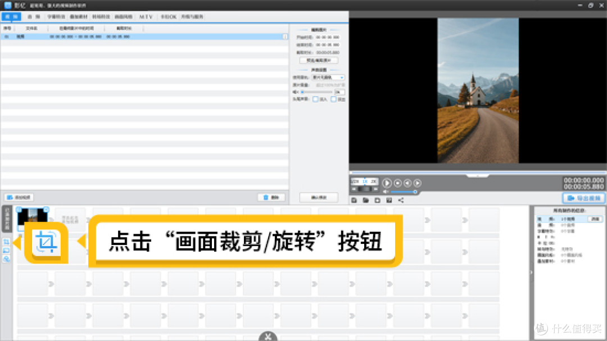607x341 pixels.
Task: Open the 升级与服务 tab
Action: pyautogui.click(x=192, y=17)
